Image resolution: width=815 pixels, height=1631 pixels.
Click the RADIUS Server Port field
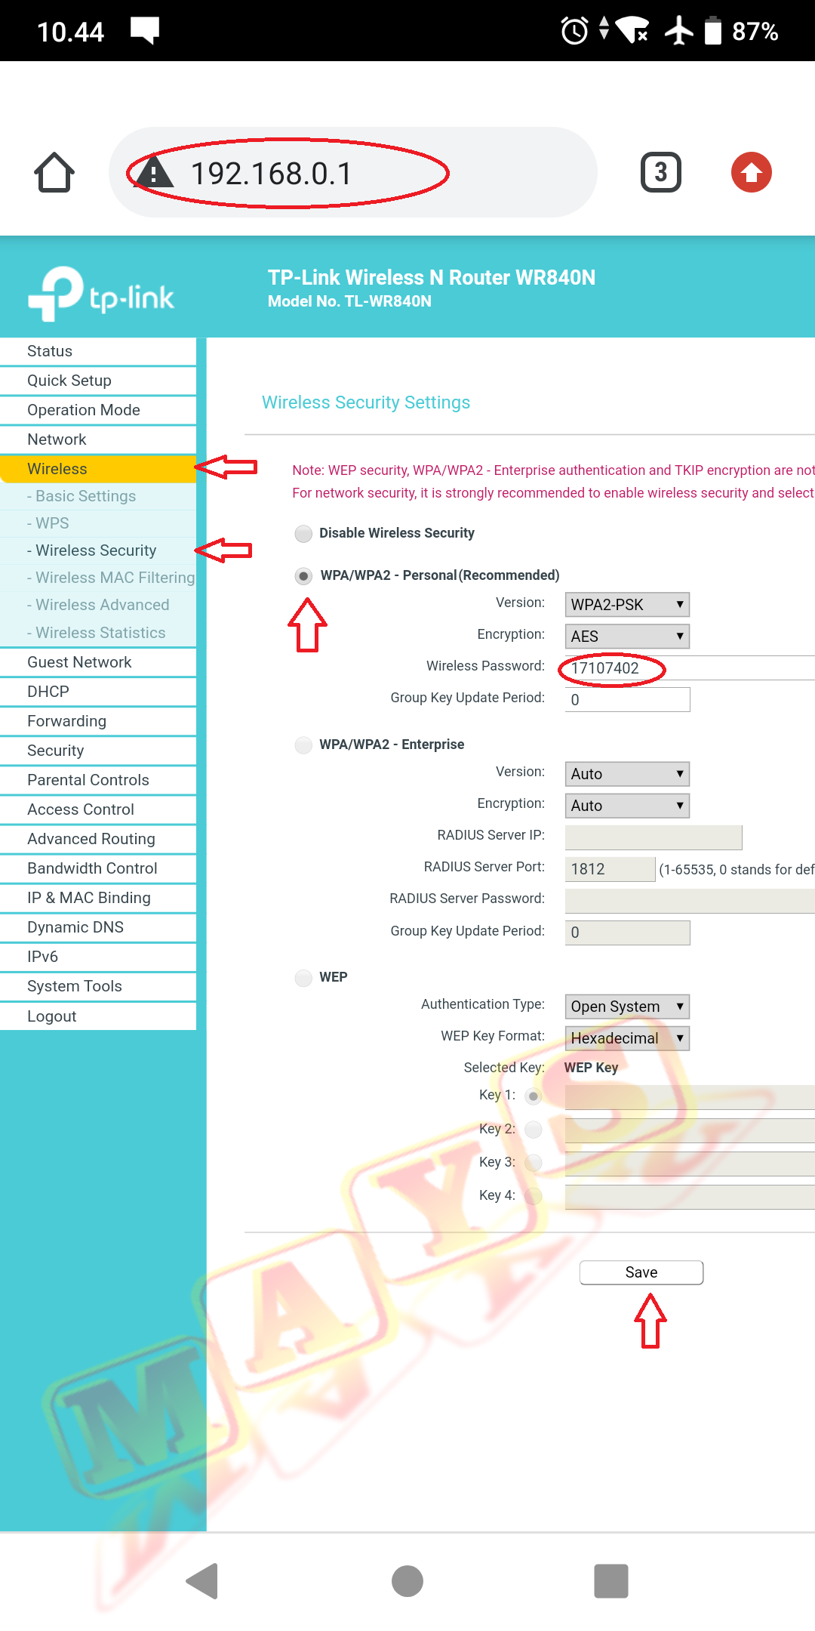point(610,869)
